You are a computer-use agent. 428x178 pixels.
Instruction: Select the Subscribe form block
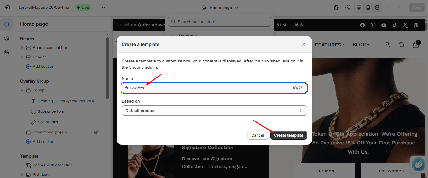click(x=51, y=111)
